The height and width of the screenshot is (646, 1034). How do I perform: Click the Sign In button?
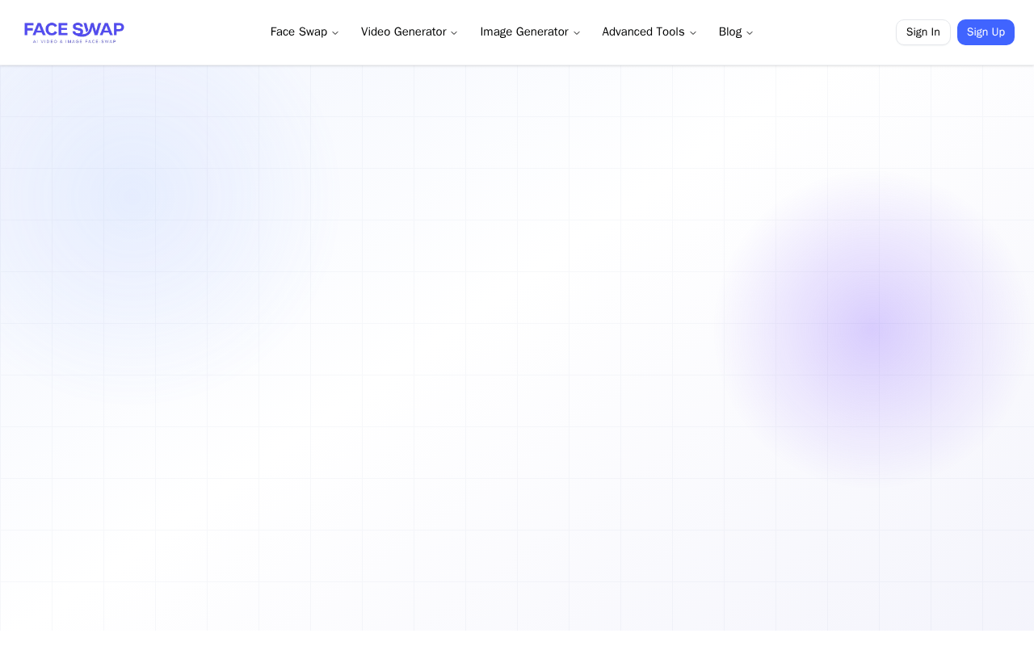[x=923, y=32]
